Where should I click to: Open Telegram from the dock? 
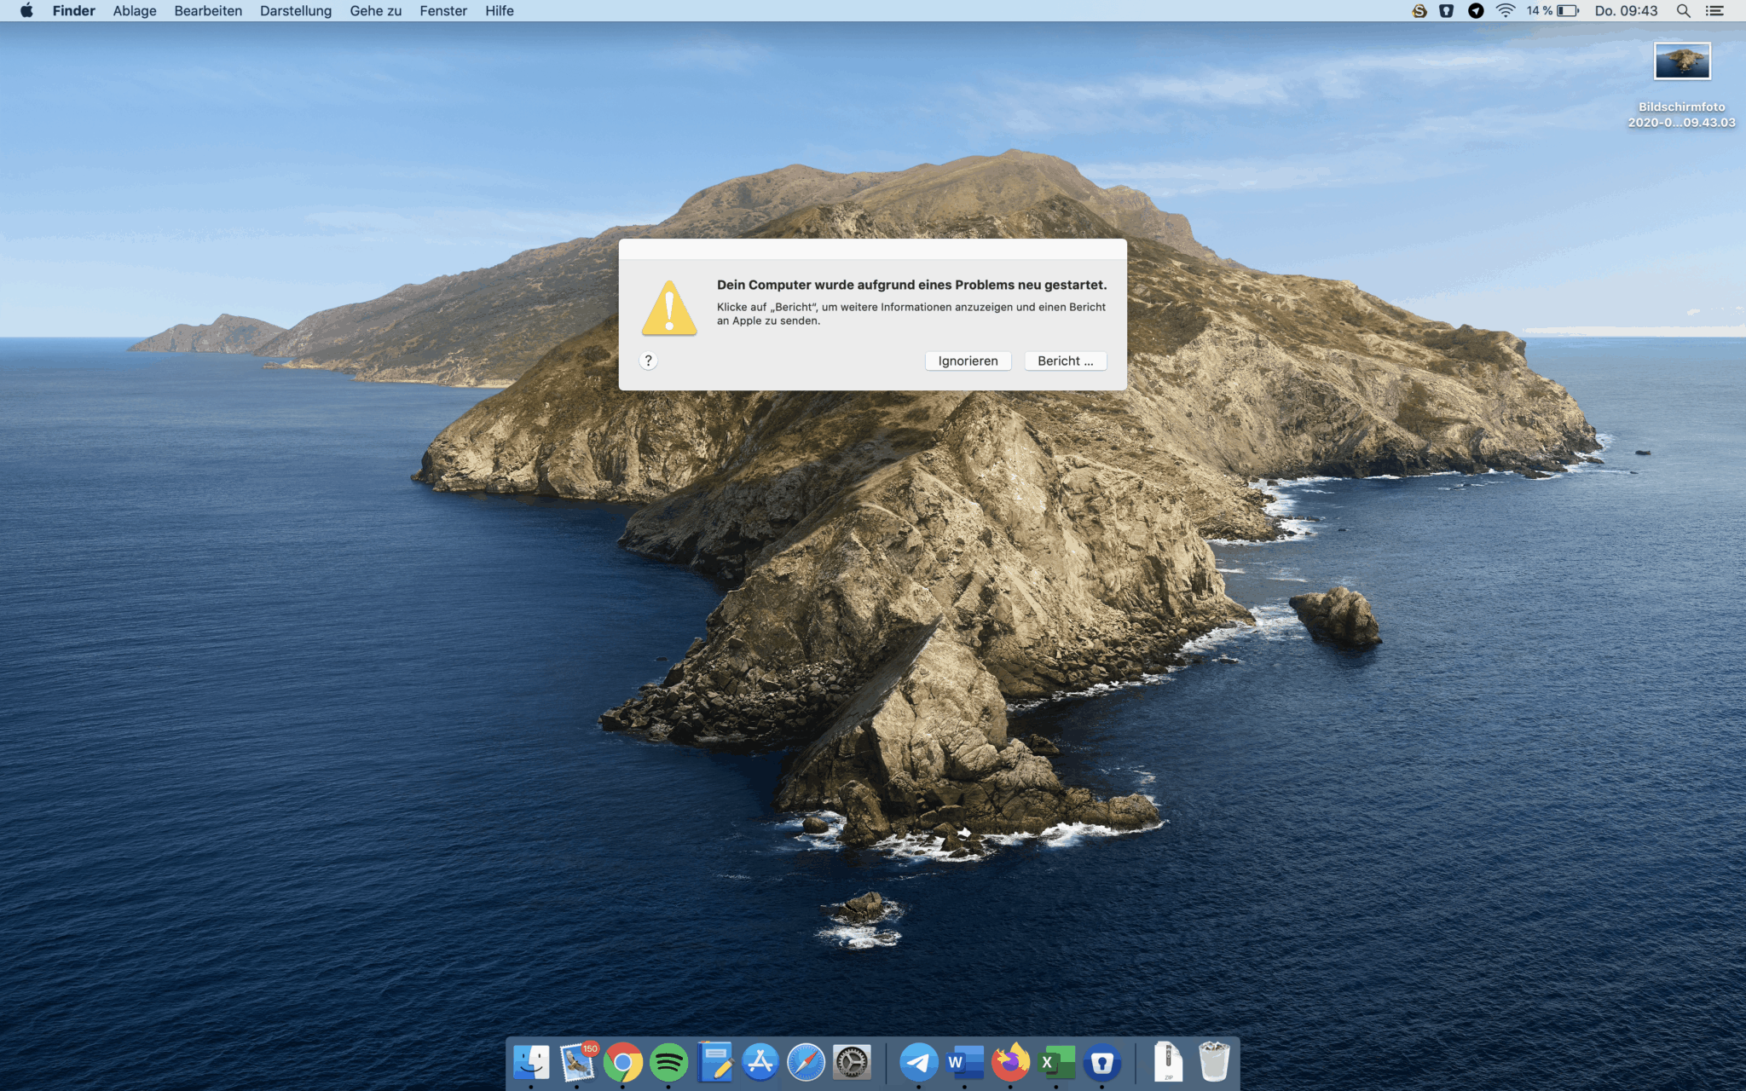(x=918, y=1062)
